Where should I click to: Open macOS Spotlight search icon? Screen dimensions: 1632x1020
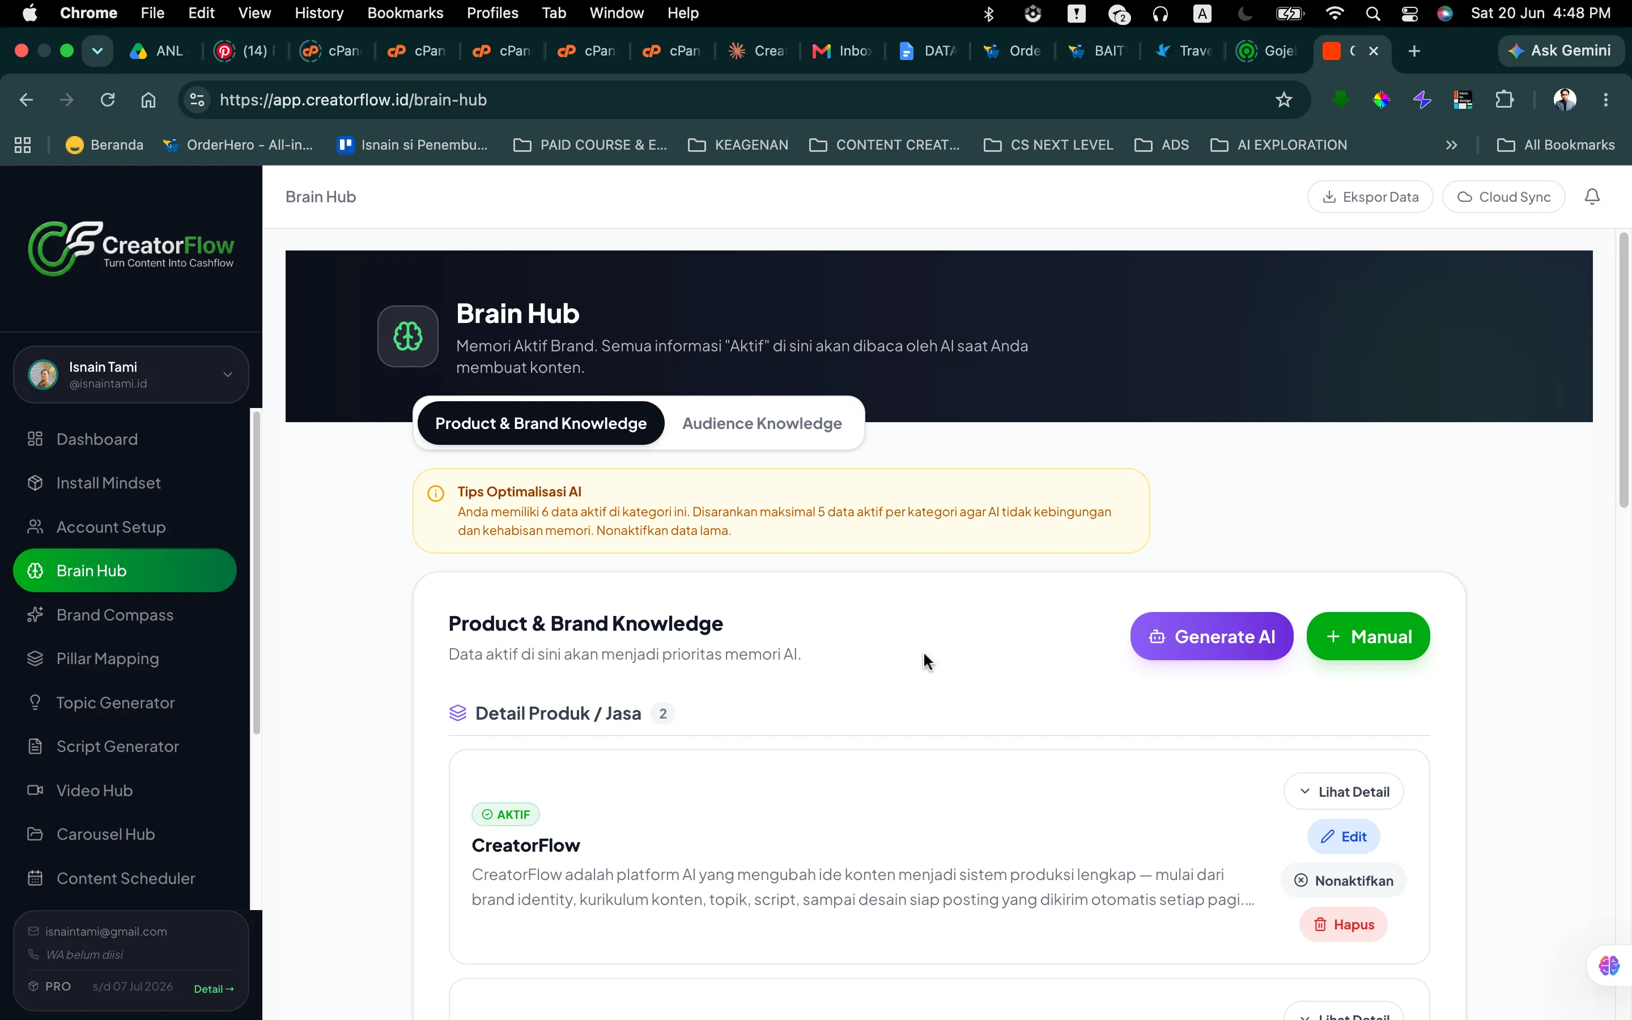(x=1372, y=14)
